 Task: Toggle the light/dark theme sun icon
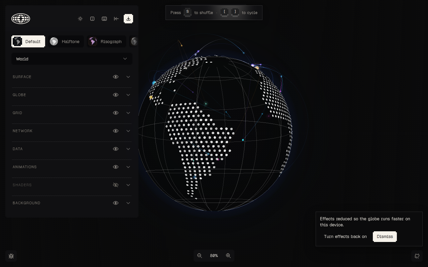click(x=80, y=19)
